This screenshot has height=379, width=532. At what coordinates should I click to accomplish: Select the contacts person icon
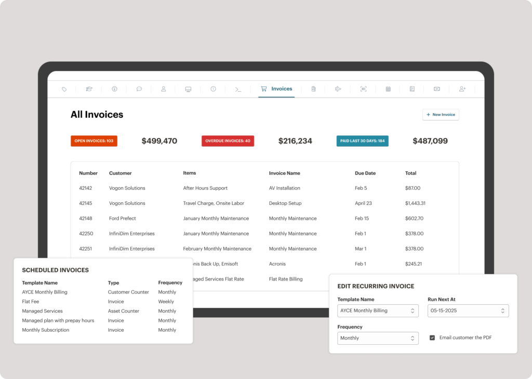[x=164, y=89]
